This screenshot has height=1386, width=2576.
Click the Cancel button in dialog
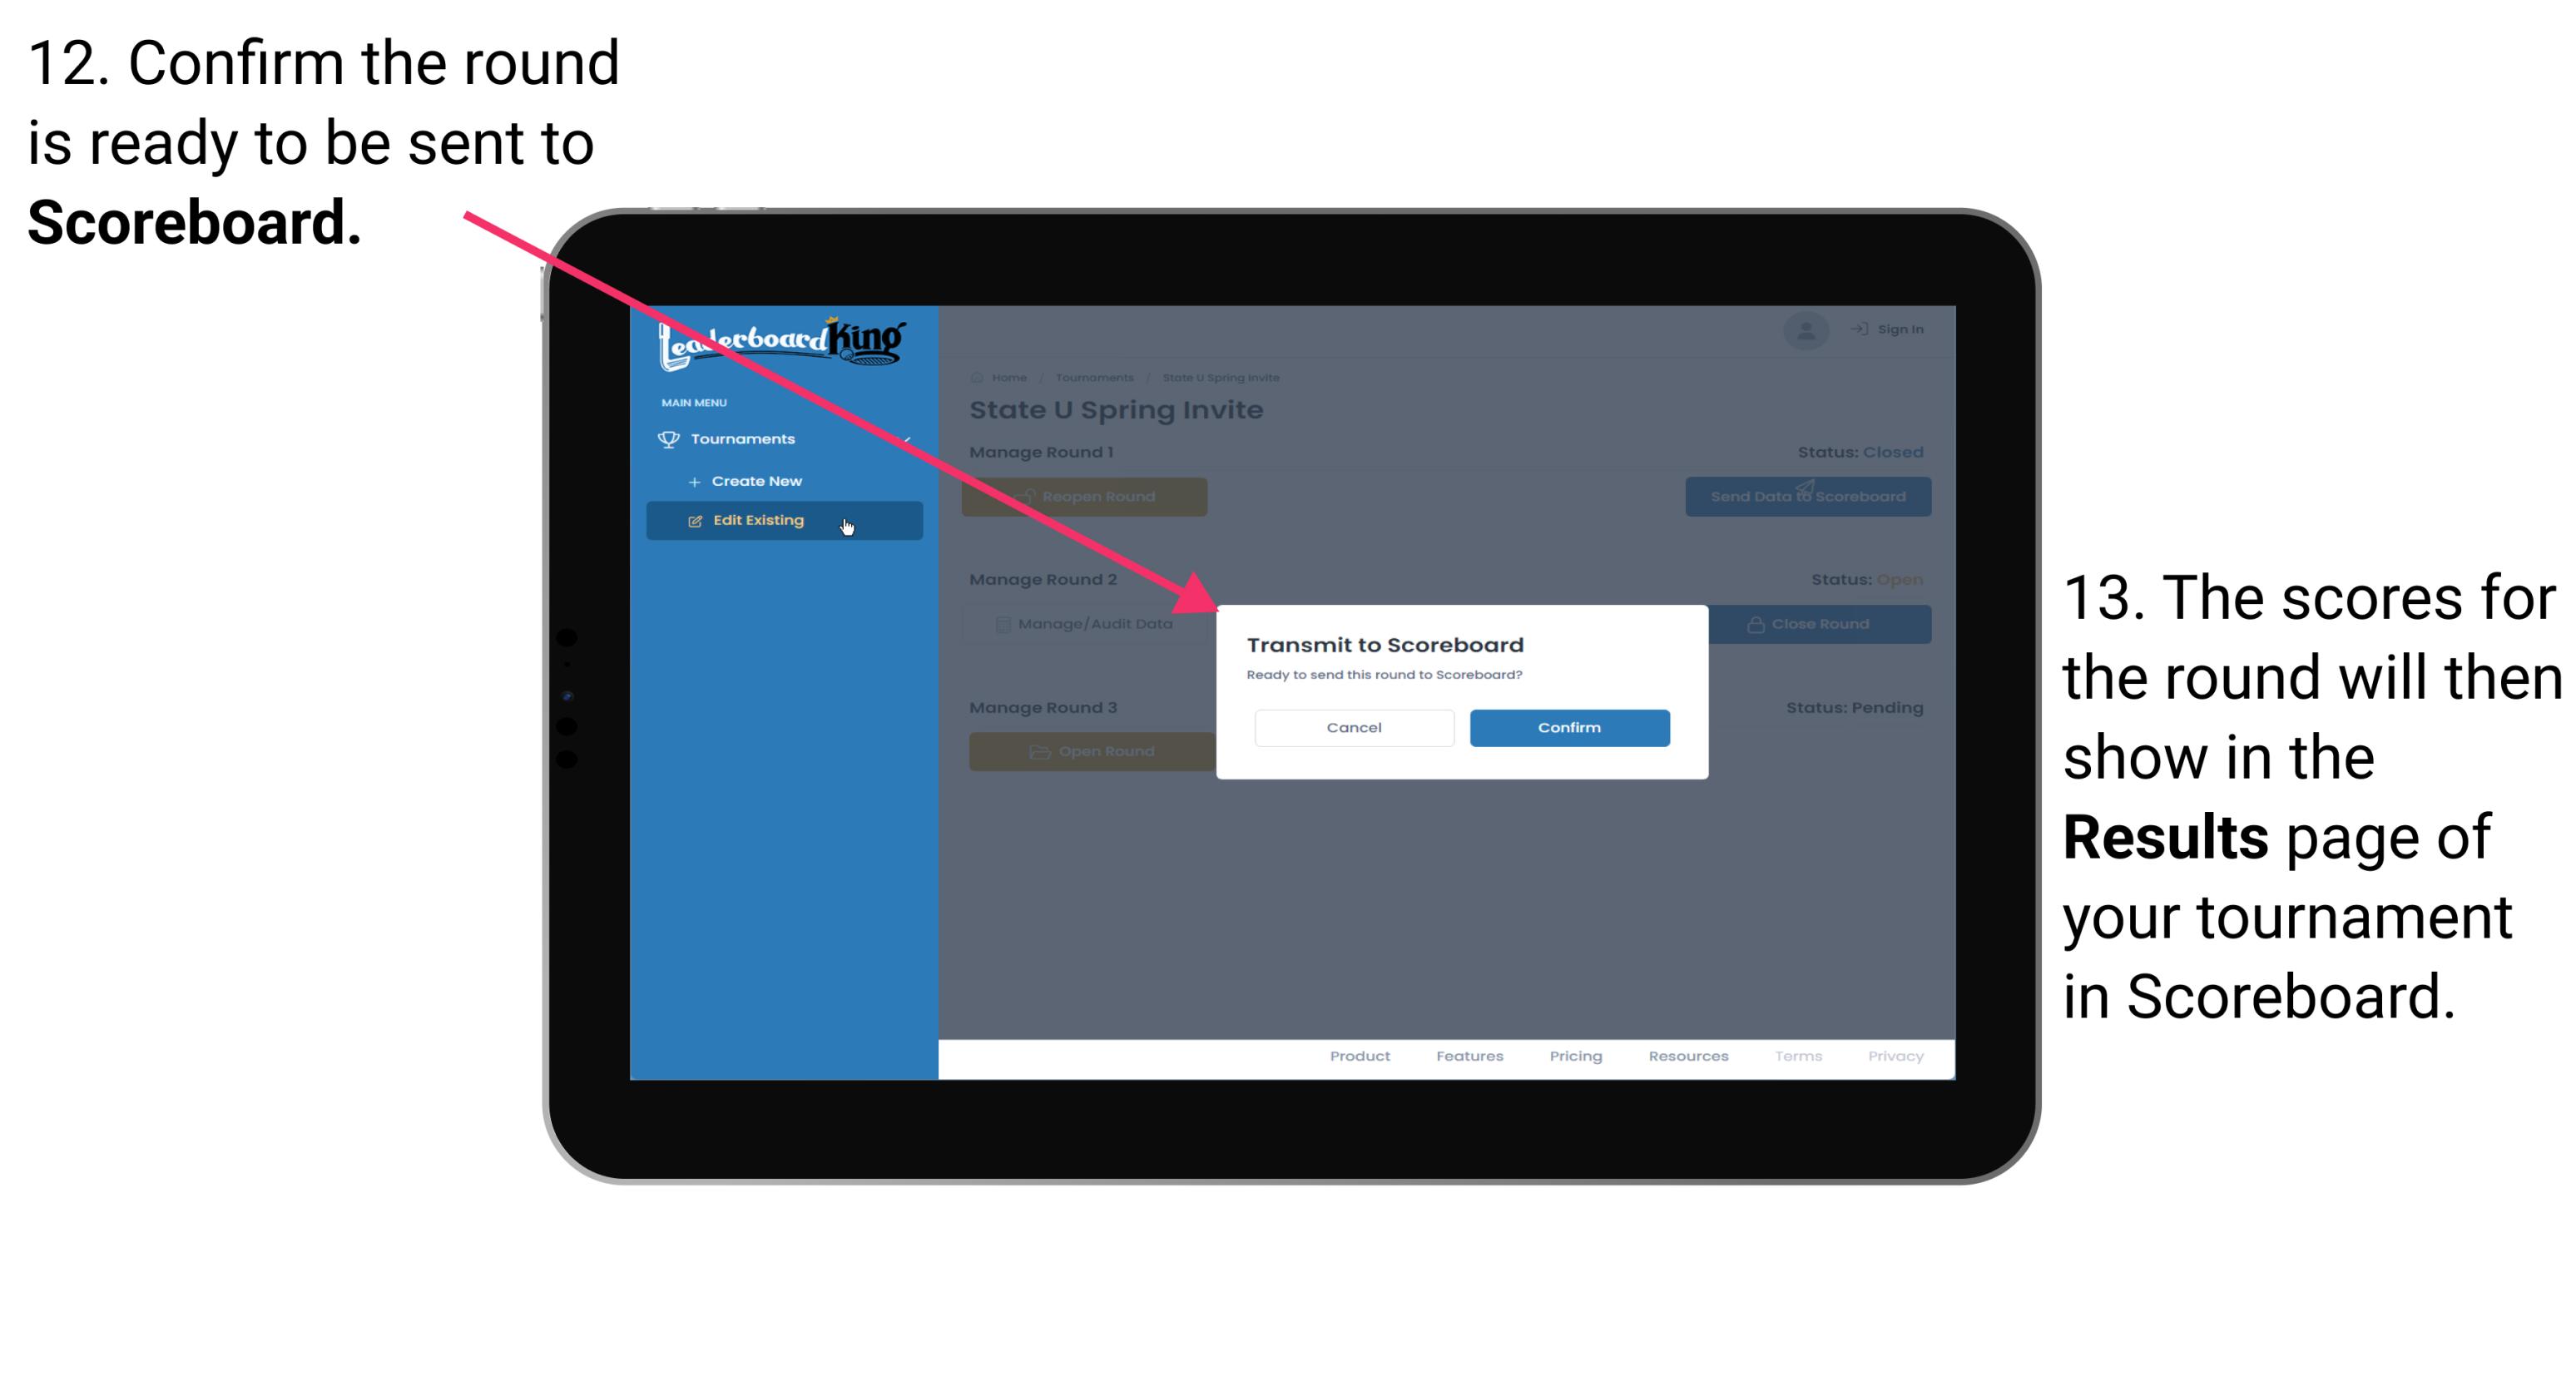coord(1354,725)
